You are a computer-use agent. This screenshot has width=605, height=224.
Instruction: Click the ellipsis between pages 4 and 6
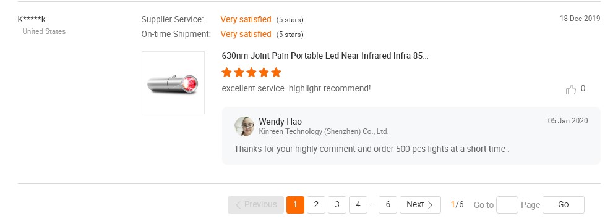tap(373, 205)
